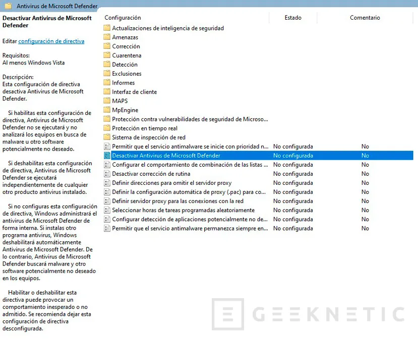Click the Detección folder icon
Viewport: 418px width, 340px height.
tap(107, 64)
